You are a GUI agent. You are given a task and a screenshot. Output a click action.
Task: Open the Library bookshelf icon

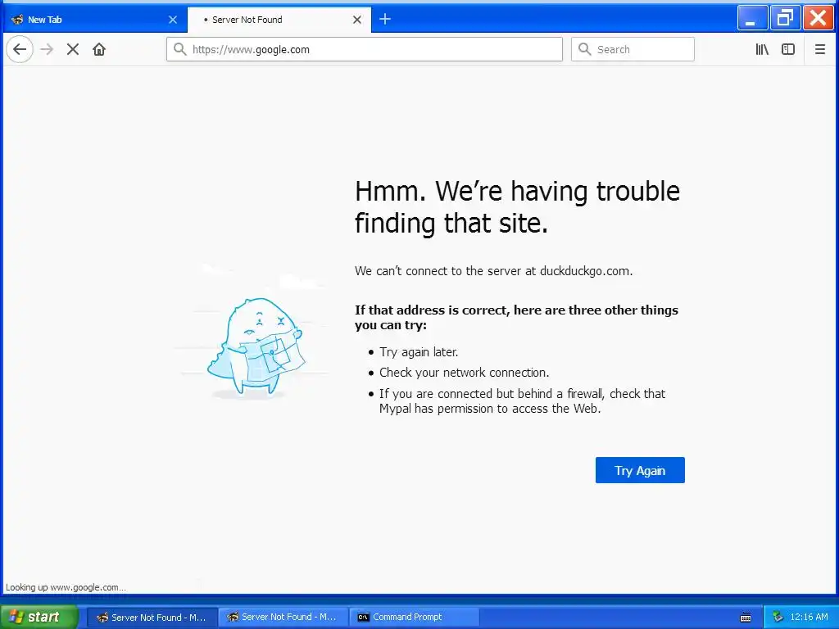(762, 49)
